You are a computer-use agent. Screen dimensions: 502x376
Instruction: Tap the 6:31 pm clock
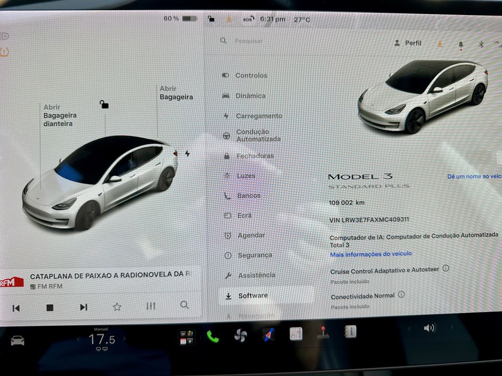(272, 19)
